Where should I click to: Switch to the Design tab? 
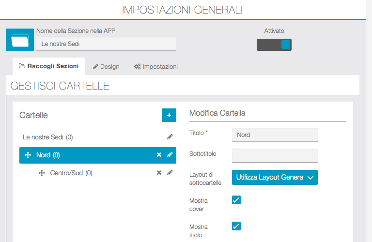[106, 66]
